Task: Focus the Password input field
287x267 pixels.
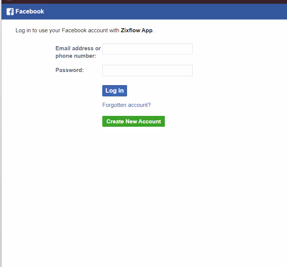Action: [x=147, y=70]
